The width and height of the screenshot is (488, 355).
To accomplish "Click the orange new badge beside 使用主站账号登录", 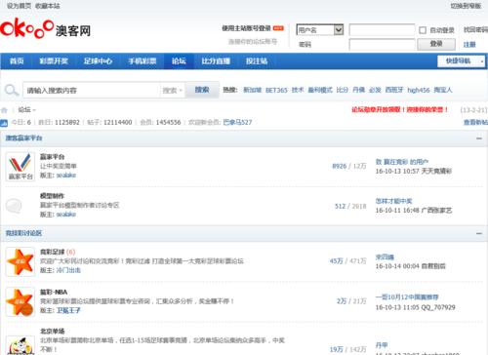I will 278,28.
